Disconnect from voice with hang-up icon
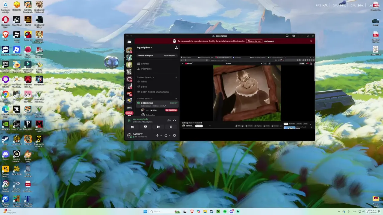 tap(174, 120)
